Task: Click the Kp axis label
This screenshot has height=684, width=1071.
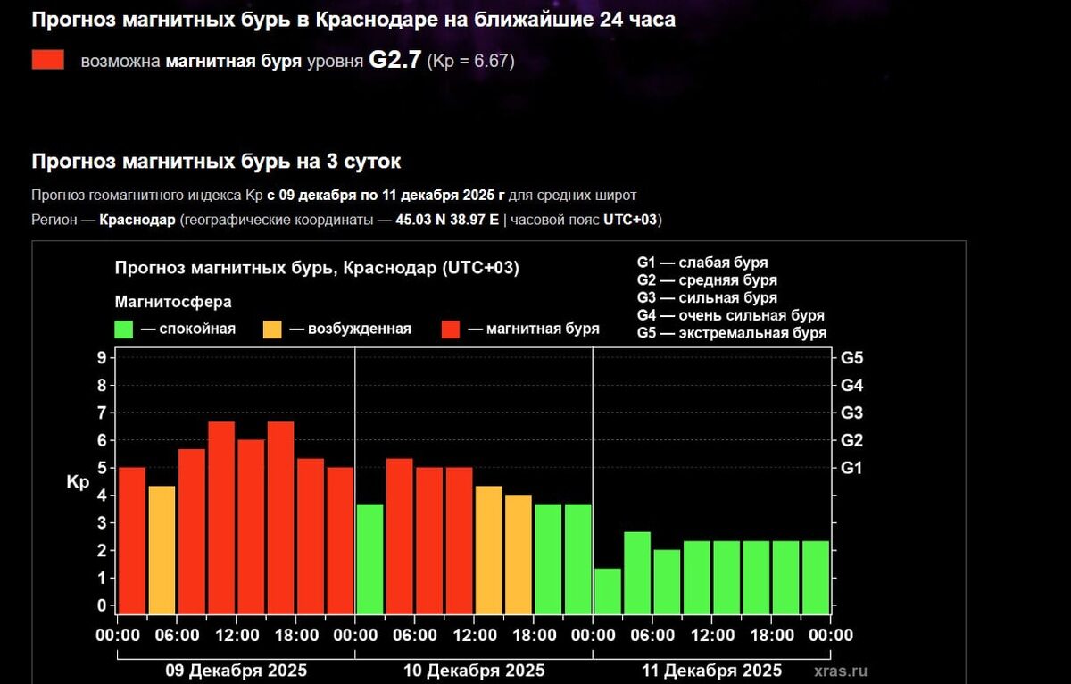Action: click(78, 482)
